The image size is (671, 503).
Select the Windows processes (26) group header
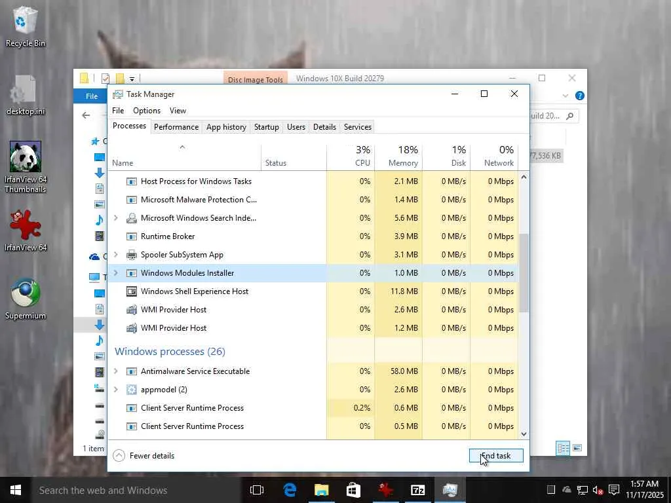click(x=170, y=352)
